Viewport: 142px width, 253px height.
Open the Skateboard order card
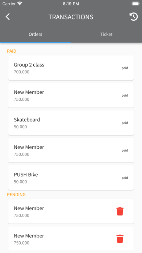(x=71, y=123)
